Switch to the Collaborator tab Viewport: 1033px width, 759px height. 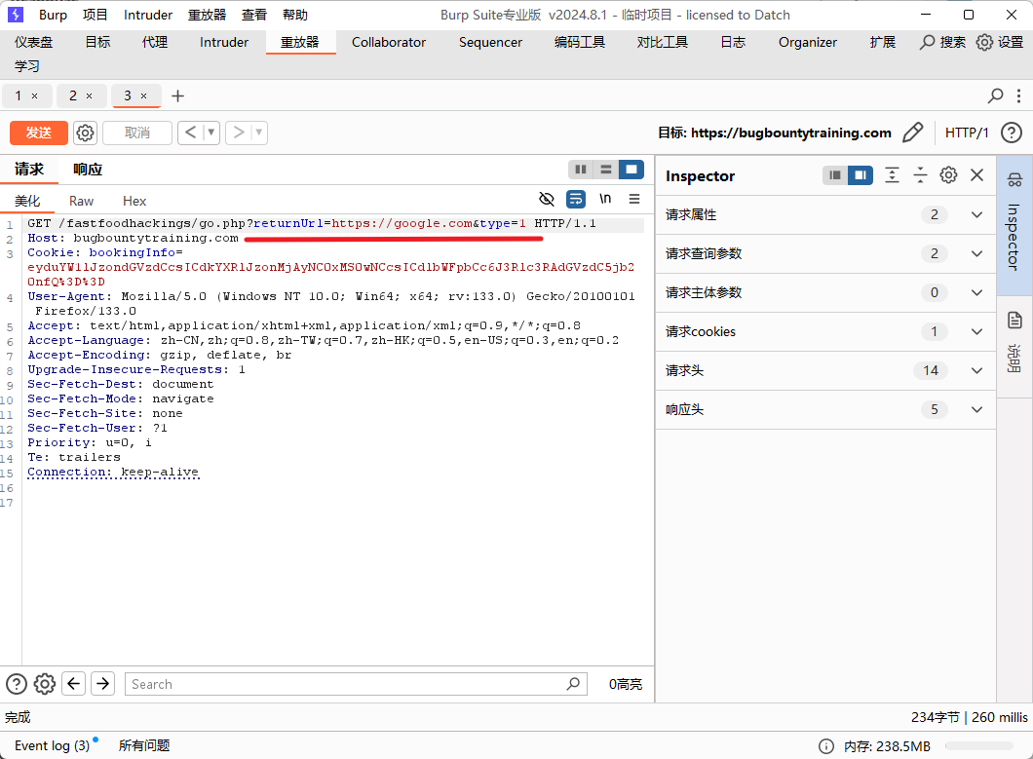tap(389, 42)
